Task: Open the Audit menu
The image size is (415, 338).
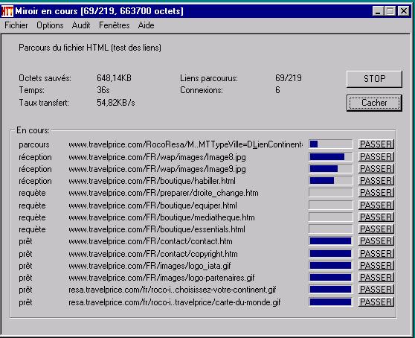Action: click(81, 25)
